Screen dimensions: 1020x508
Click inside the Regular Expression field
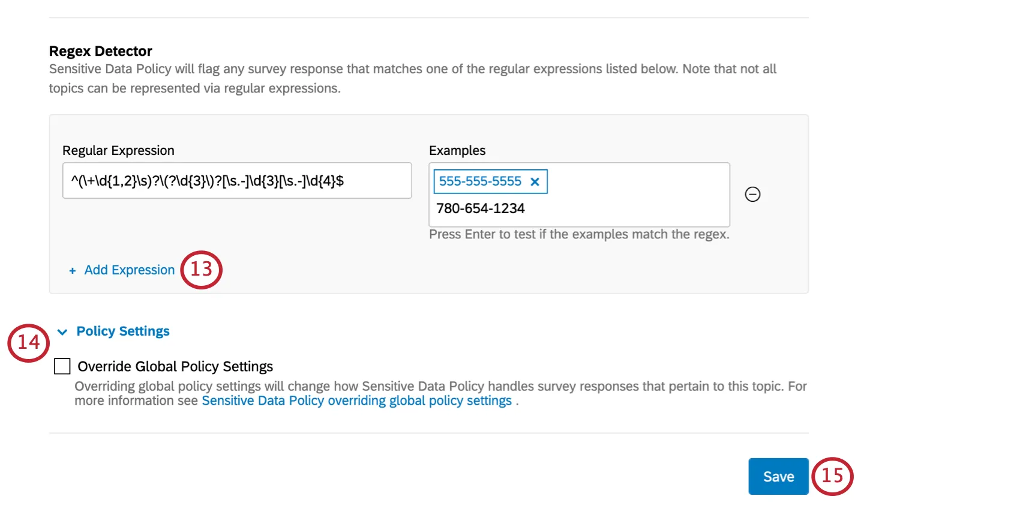coord(236,181)
